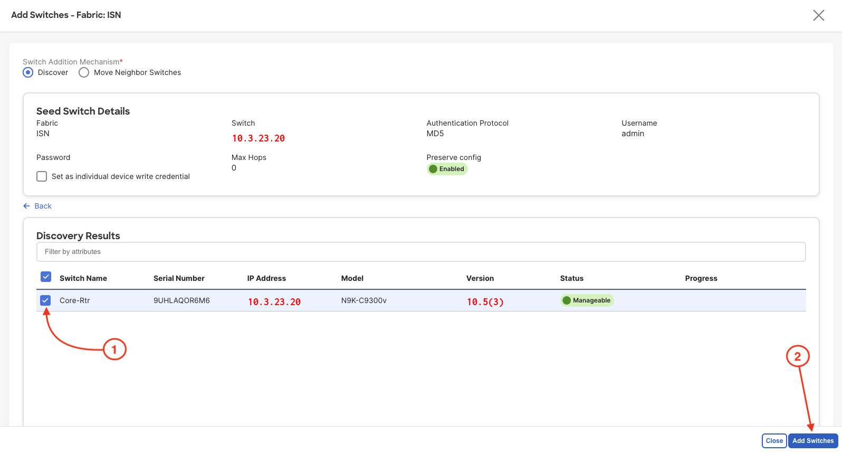Click the N9K-C9300v model cell
842x453 pixels.
[363, 300]
